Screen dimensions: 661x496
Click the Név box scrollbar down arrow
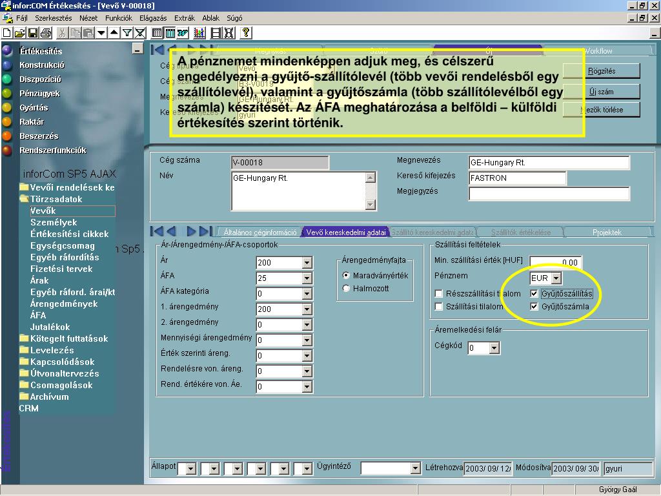click(x=371, y=205)
